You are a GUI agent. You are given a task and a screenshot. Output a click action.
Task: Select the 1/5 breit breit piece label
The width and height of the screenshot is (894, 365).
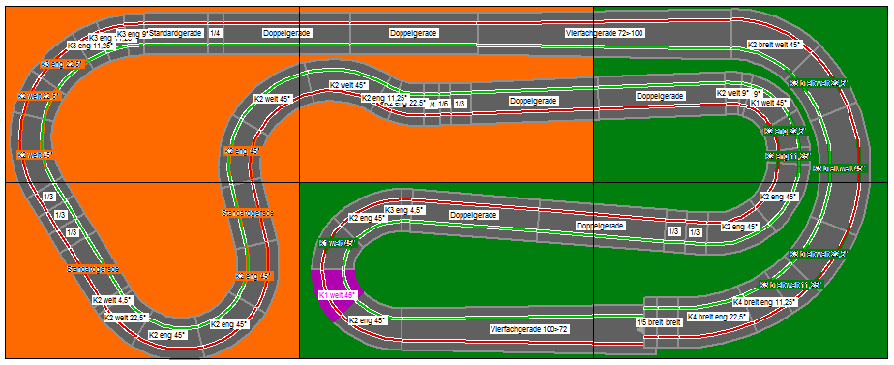click(659, 322)
